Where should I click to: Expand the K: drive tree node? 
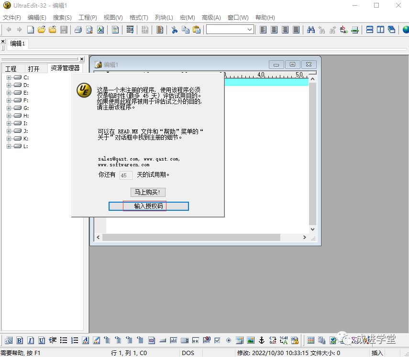pos(9,139)
